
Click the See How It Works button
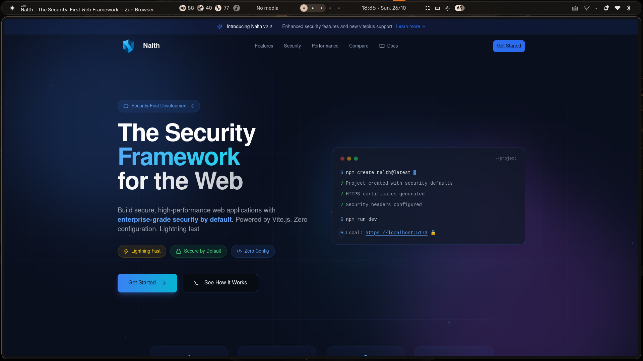[x=220, y=283]
